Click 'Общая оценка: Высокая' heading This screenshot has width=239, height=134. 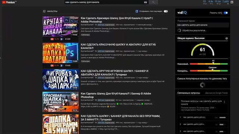[191, 38]
